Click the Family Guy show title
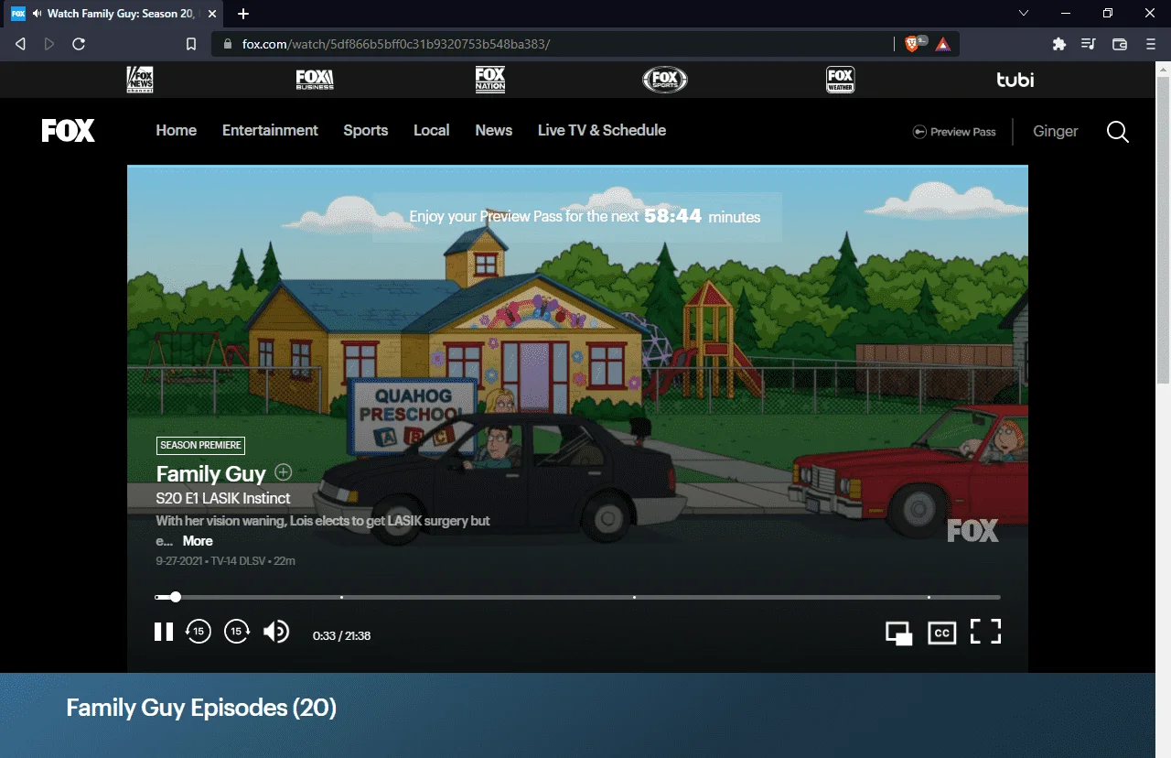The image size is (1171, 758). (x=211, y=473)
